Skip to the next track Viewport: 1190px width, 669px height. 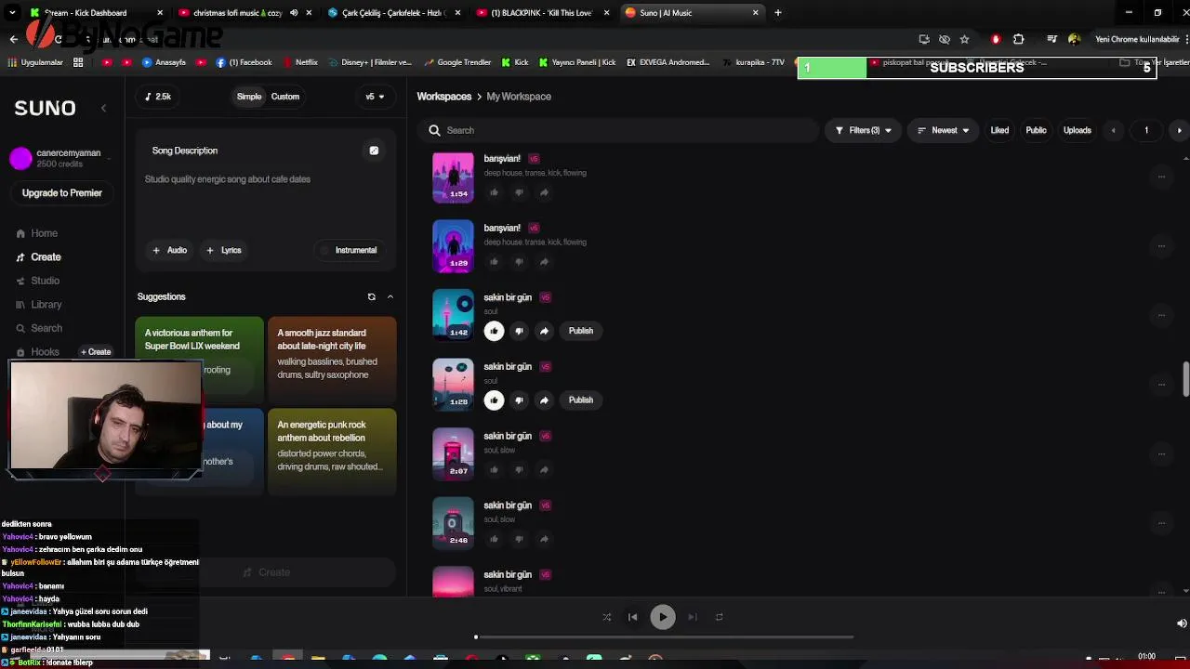(692, 617)
